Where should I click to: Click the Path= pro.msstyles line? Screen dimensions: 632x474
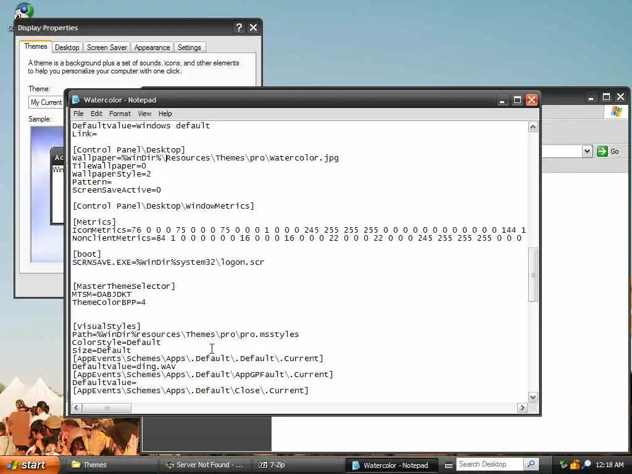point(185,335)
